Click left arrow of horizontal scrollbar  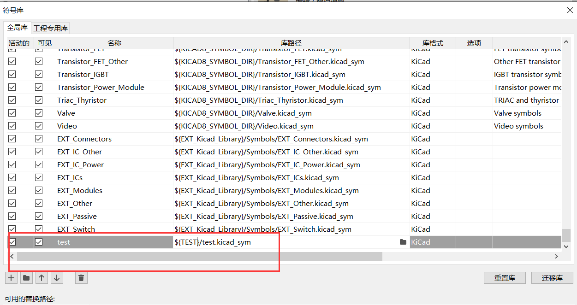click(x=12, y=256)
